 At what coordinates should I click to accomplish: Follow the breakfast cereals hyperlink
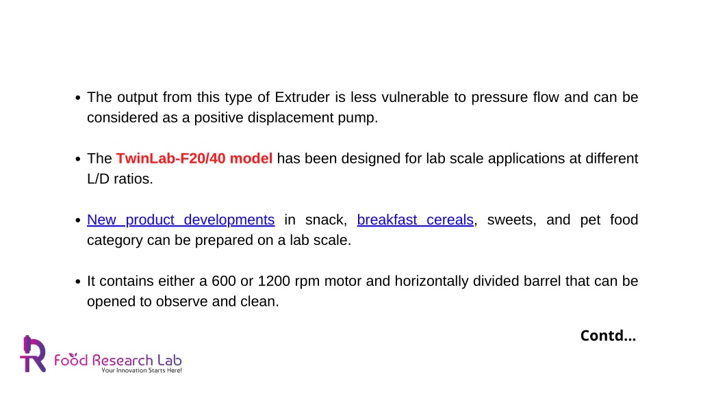click(415, 220)
